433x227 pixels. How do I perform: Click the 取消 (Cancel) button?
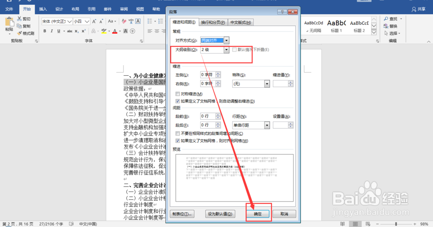pyautogui.click(x=284, y=214)
